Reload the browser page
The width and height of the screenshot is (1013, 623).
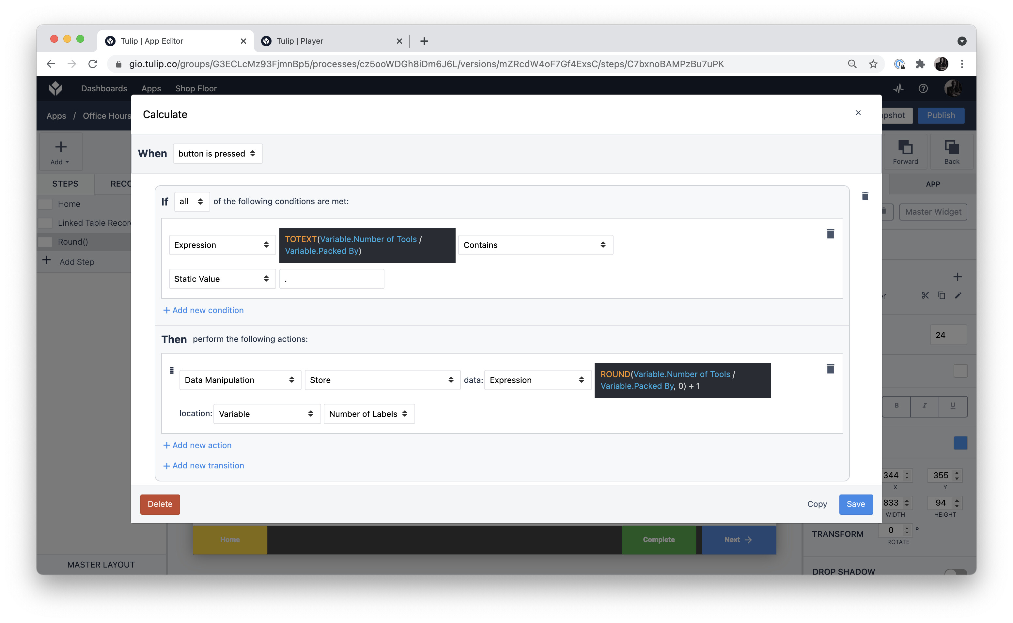[x=93, y=64]
